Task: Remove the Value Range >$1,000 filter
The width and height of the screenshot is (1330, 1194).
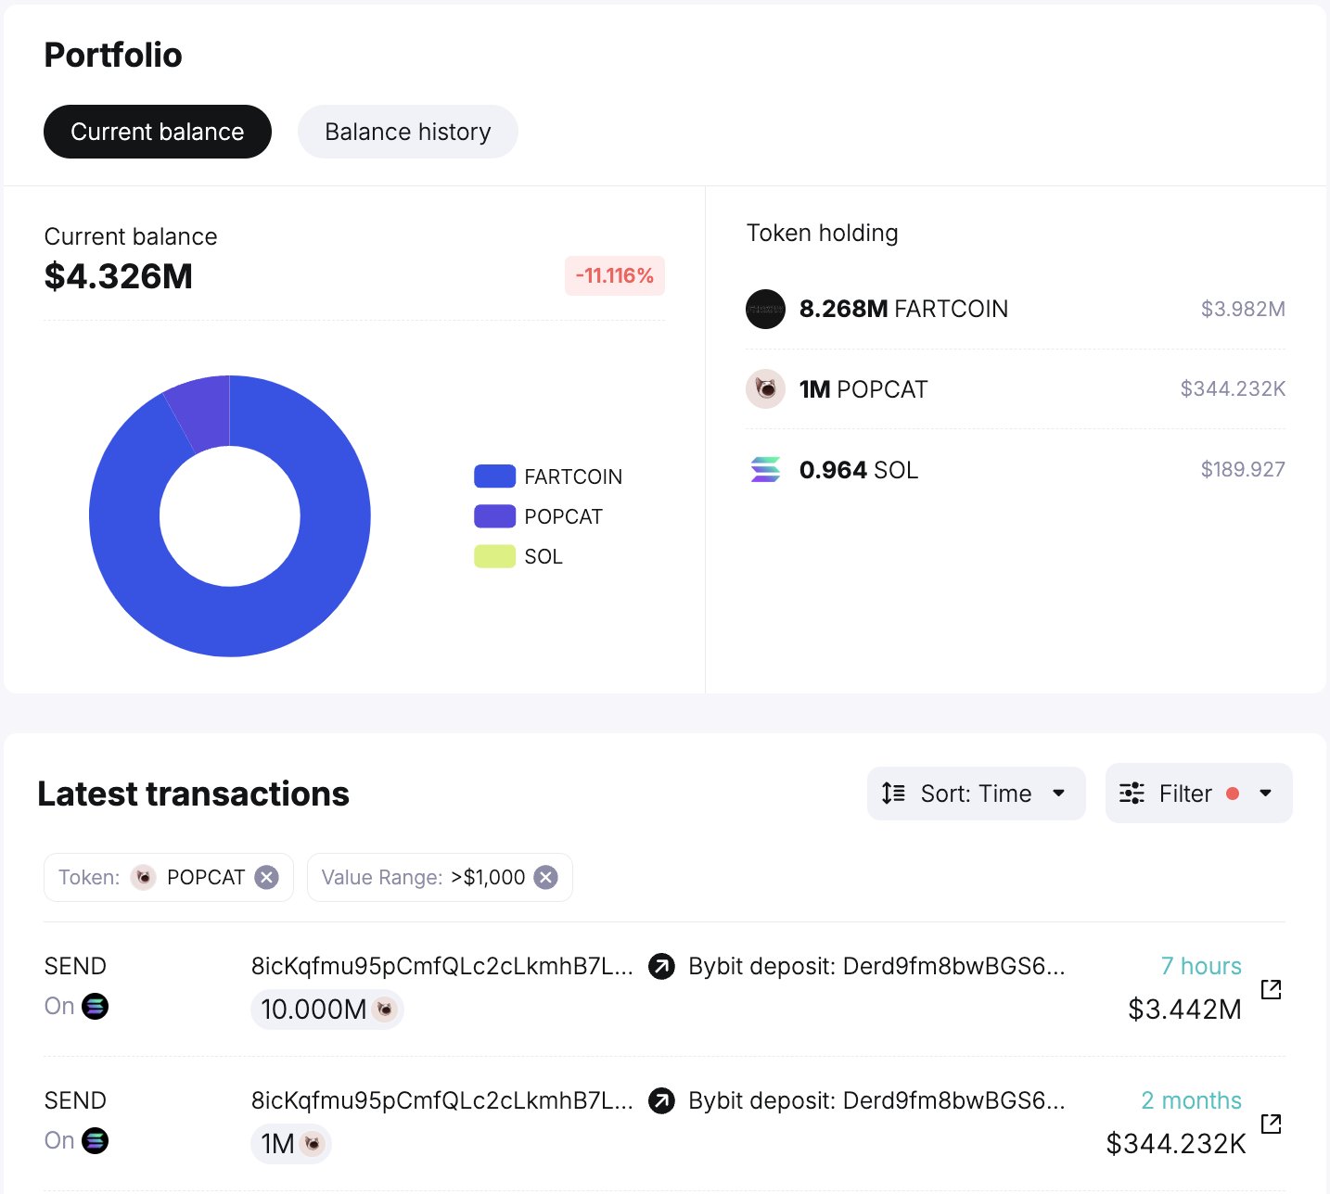Action: point(546,877)
